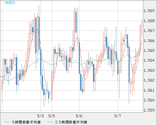Click the 1.567 price axis label
This screenshot has height=126, width=157.
point(149,31)
